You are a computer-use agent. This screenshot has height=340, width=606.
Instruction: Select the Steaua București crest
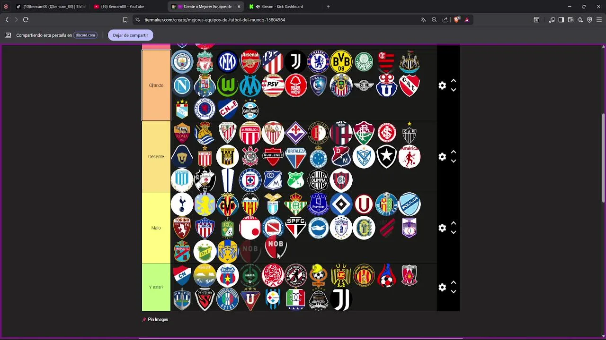click(x=227, y=275)
